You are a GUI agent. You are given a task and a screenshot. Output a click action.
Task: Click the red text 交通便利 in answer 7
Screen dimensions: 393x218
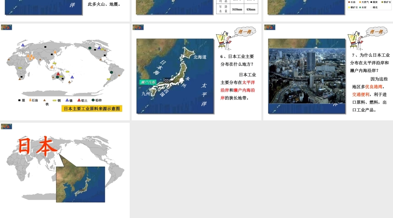(x=361, y=94)
